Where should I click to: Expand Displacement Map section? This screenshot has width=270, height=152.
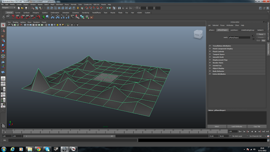click(237, 60)
